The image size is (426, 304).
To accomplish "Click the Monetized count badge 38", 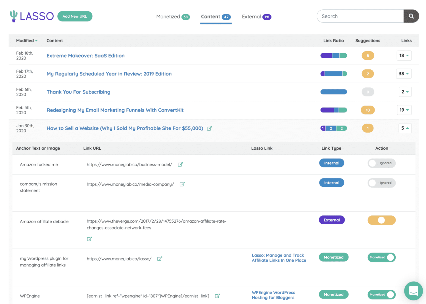I will coord(185,17).
